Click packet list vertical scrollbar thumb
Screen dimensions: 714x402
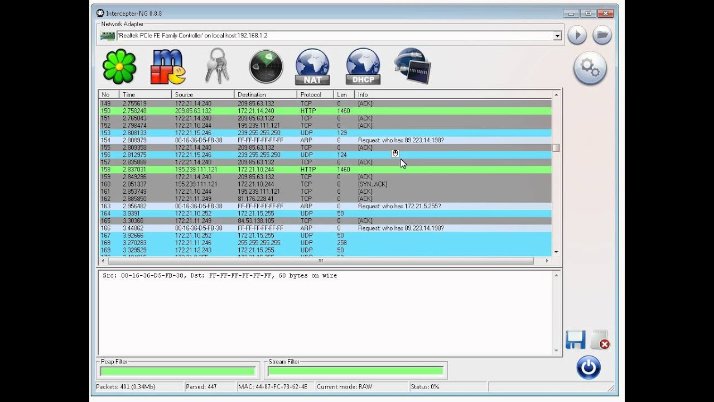(x=556, y=148)
